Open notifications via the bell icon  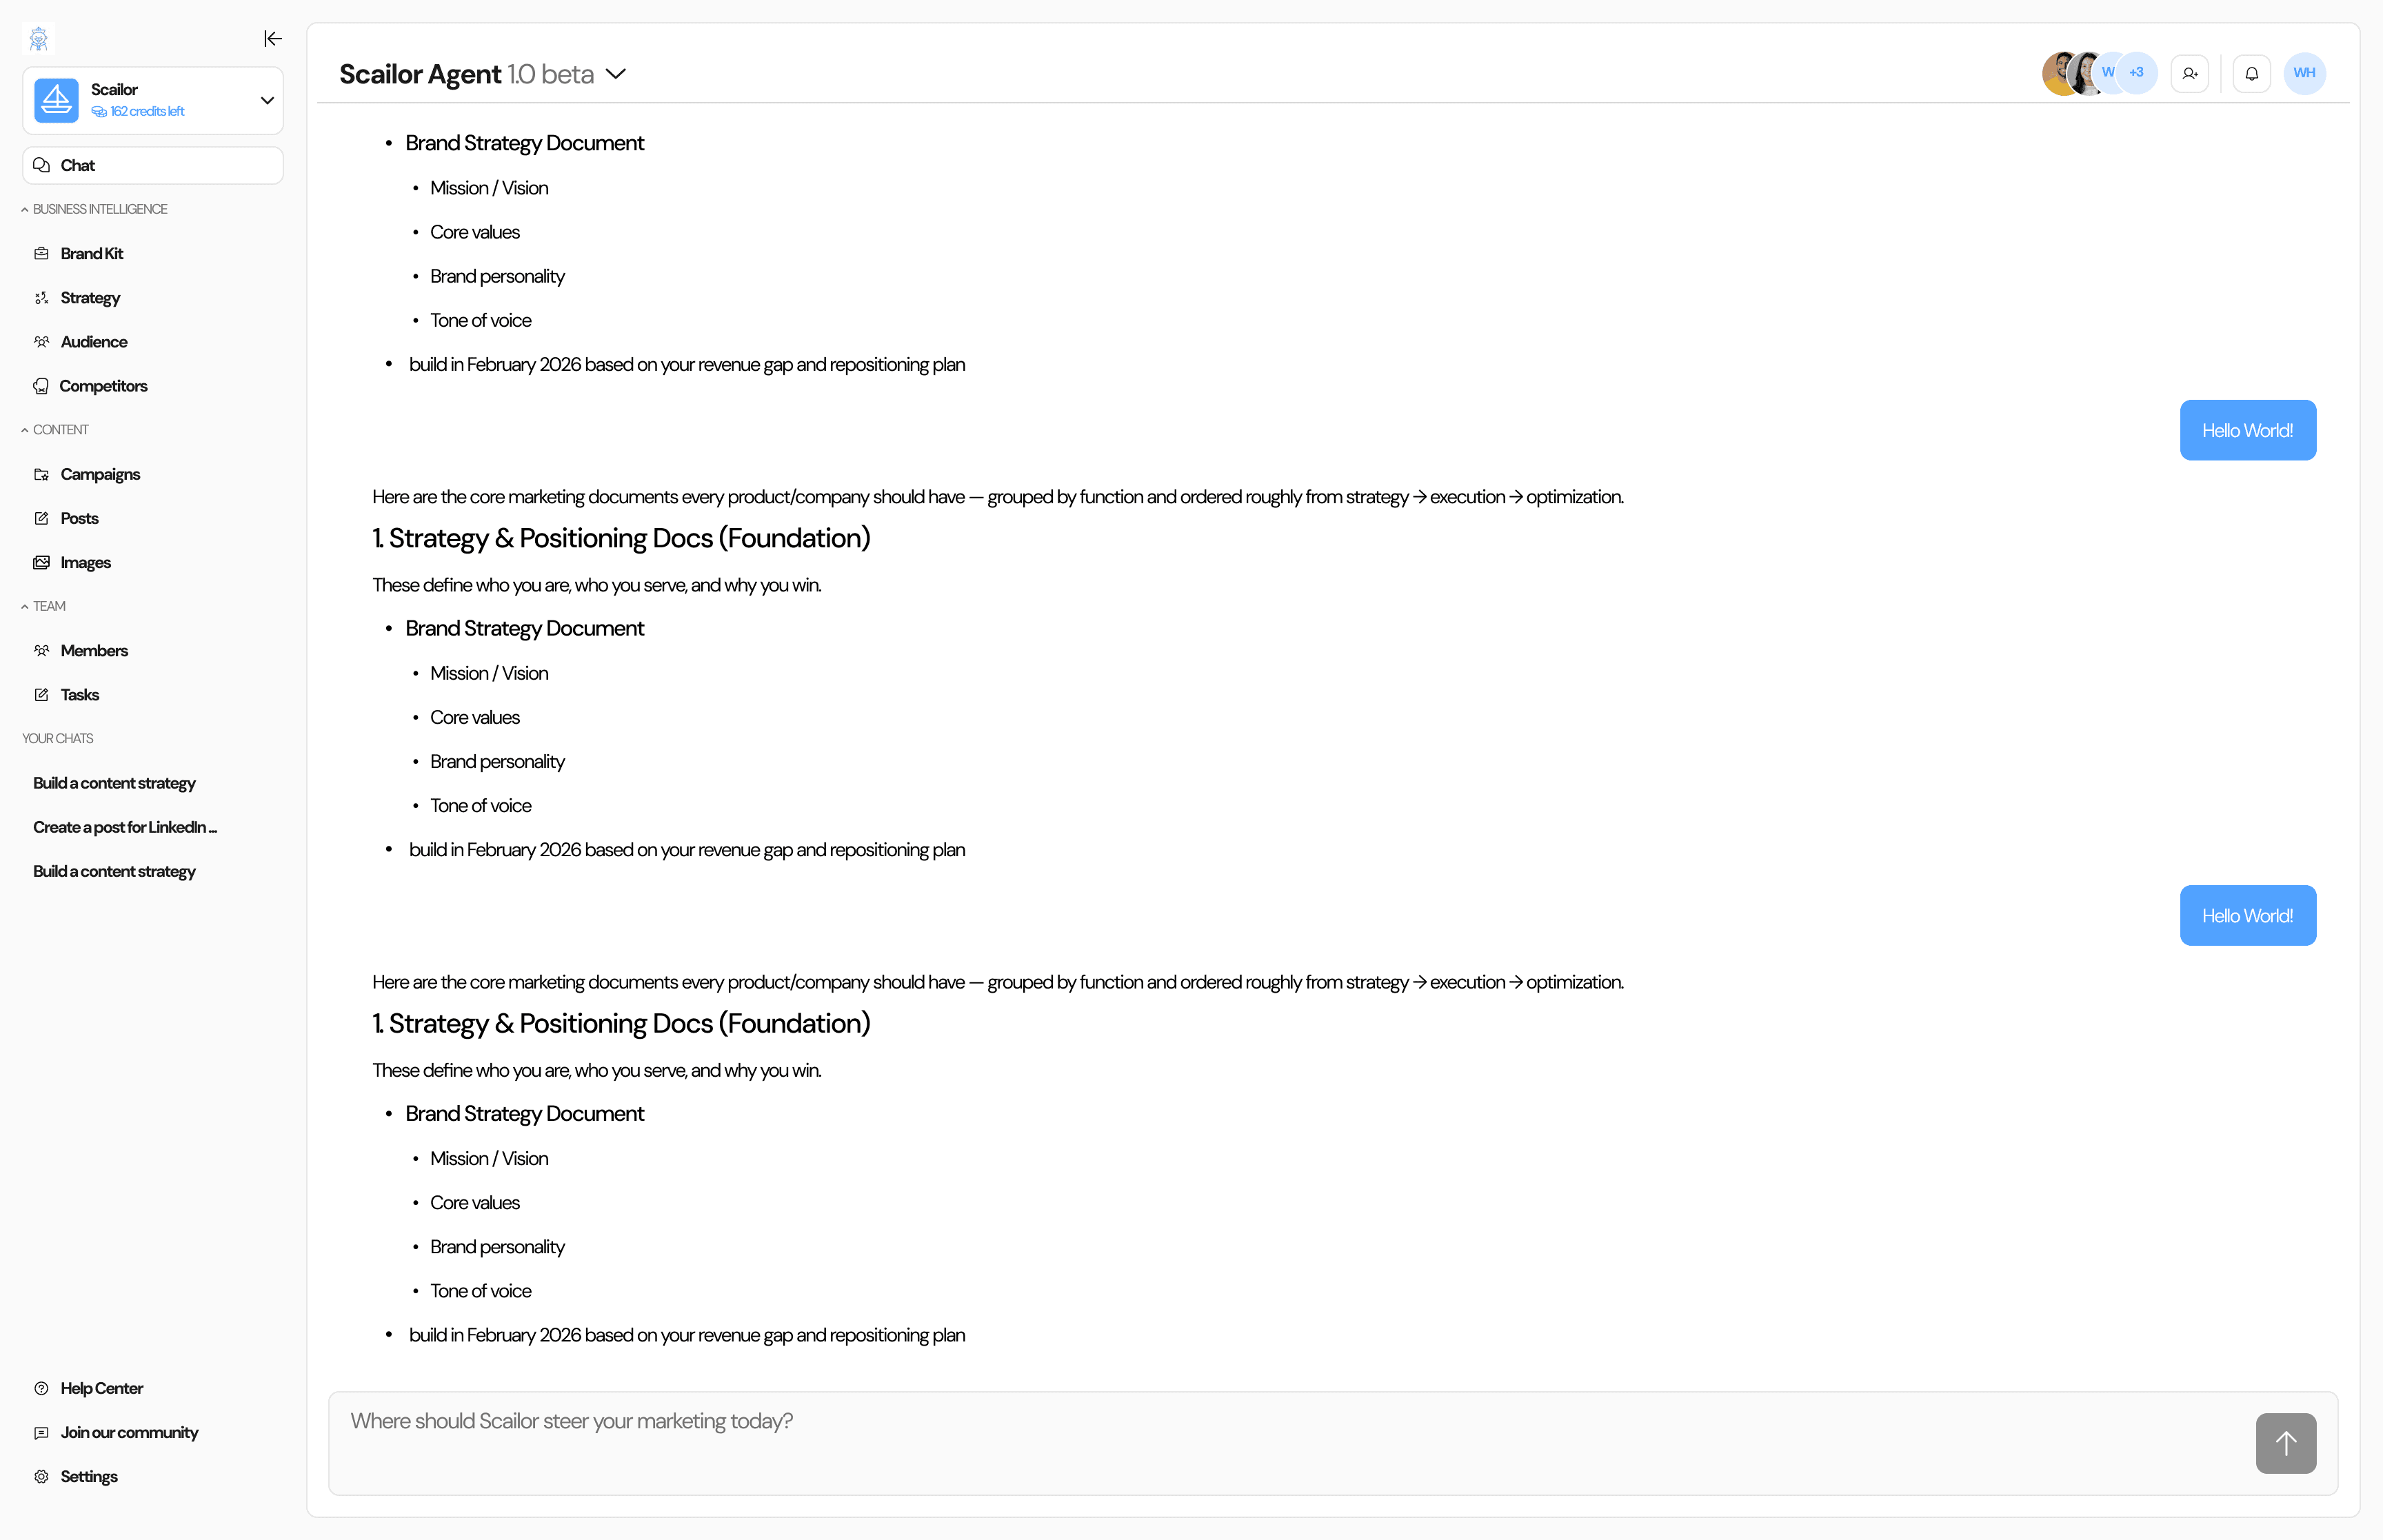tap(2251, 72)
